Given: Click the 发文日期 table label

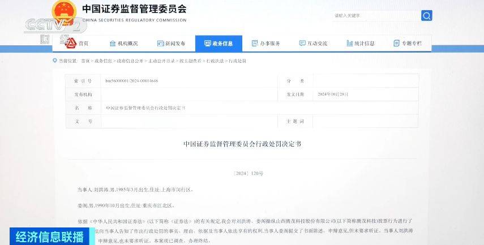Looking at the screenshot, I should [295, 94].
